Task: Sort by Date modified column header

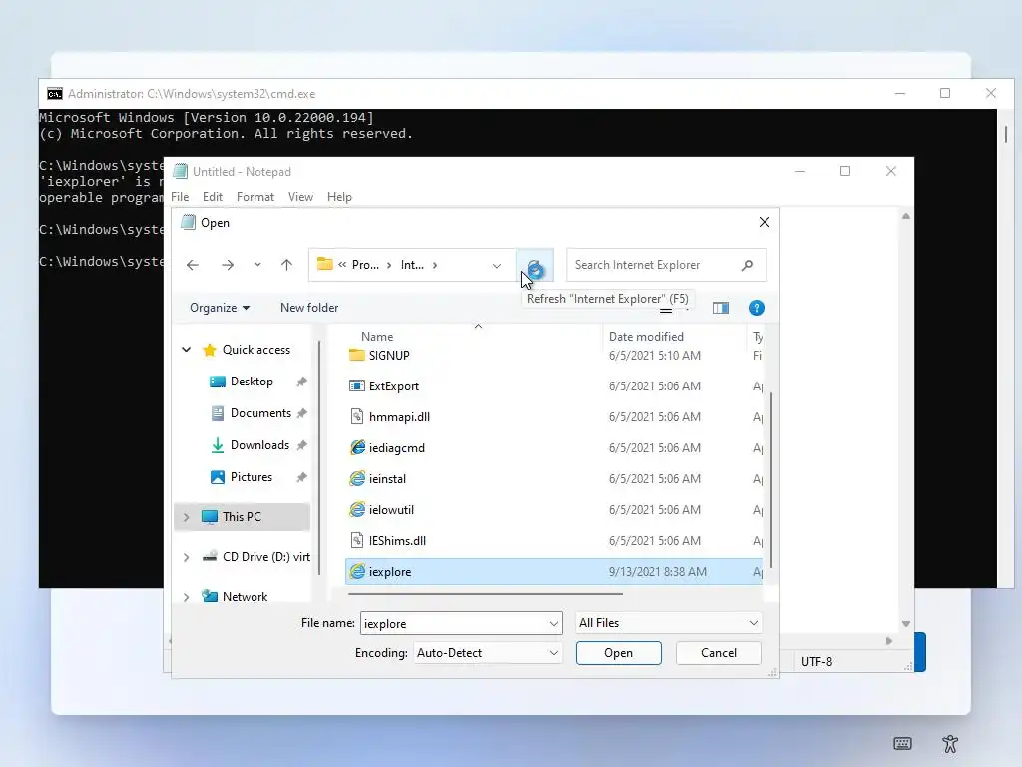Action: click(646, 337)
